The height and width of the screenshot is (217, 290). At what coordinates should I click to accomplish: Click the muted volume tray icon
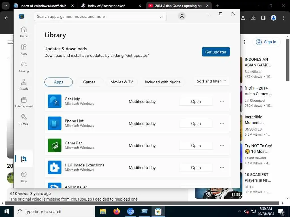pyautogui.click(x=246, y=211)
